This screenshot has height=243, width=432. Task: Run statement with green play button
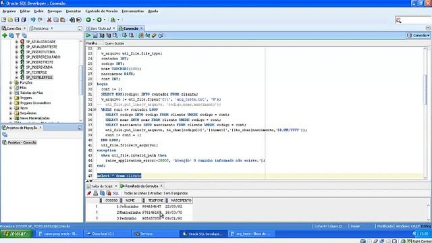(x=88, y=35)
